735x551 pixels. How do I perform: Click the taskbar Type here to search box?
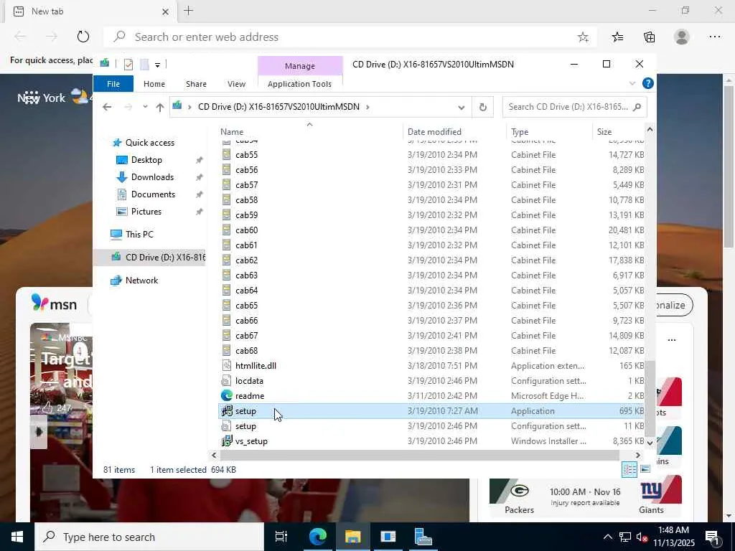click(149, 537)
